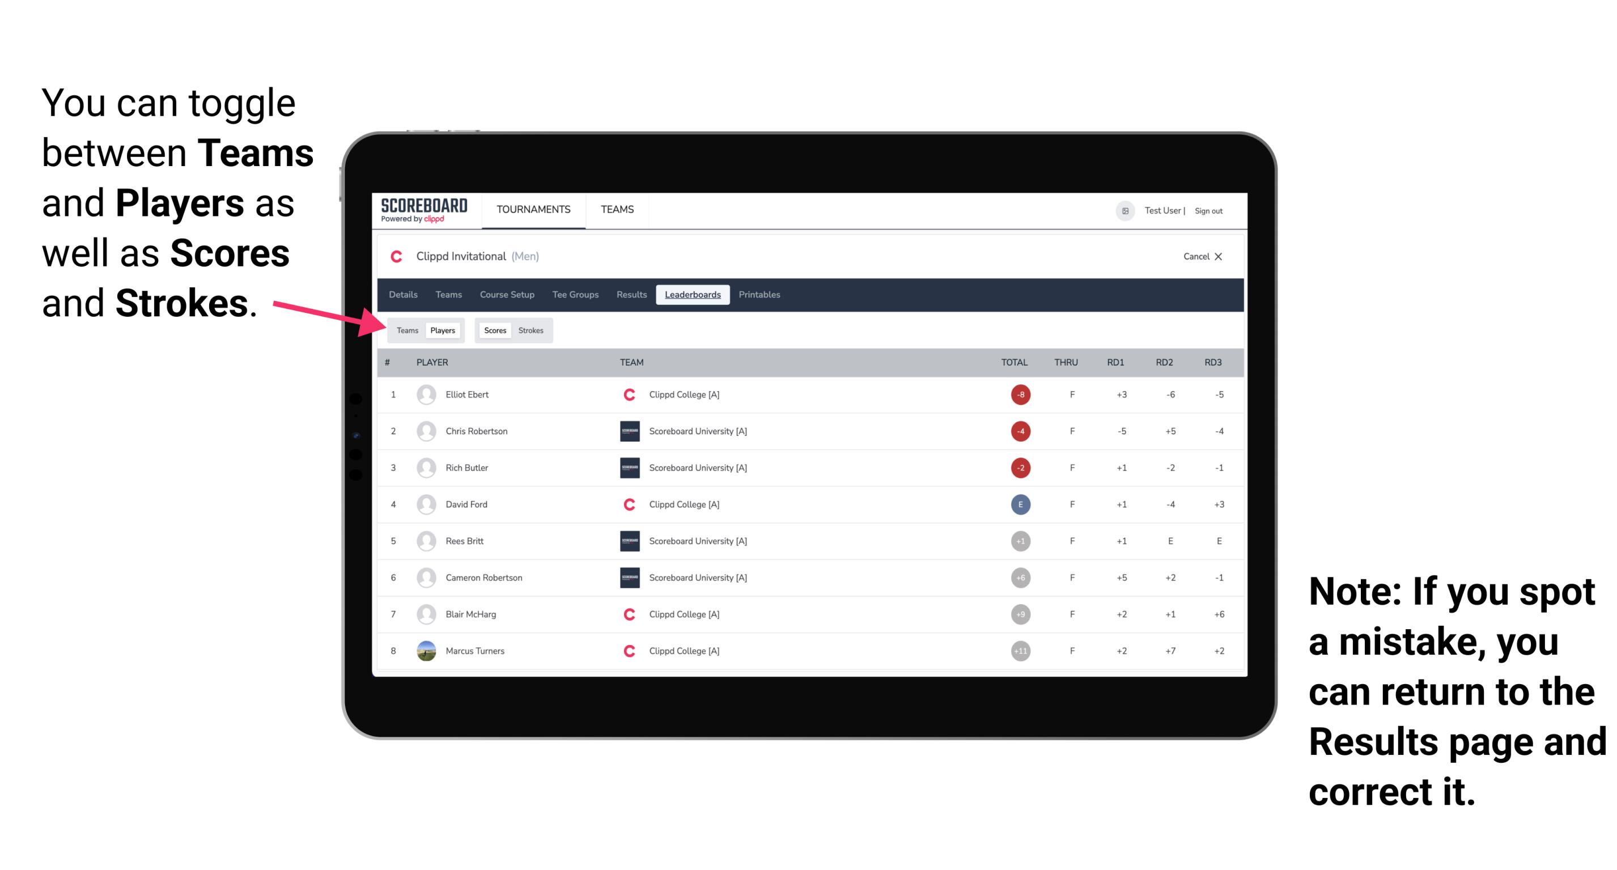This screenshot has width=1617, height=870.
Task: Click the Clippd College [A] team icon
Action: (x=625, y=394)
